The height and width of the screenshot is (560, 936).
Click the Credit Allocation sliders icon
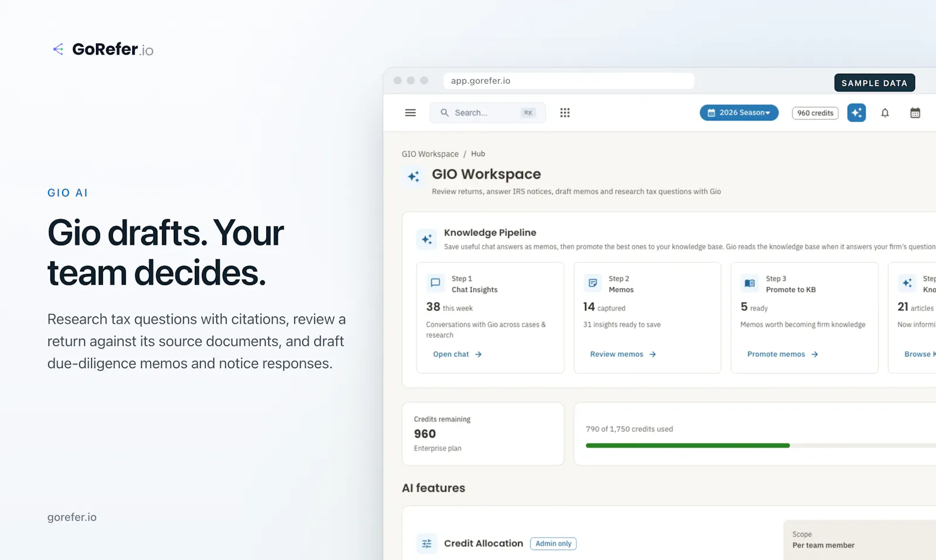click(x=426, y=544)
